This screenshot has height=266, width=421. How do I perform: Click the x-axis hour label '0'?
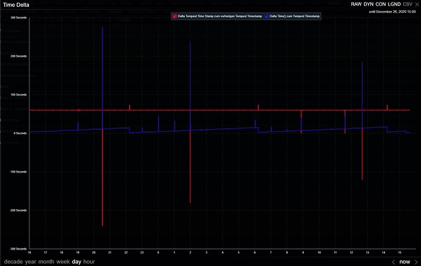[x=158, y=253]
